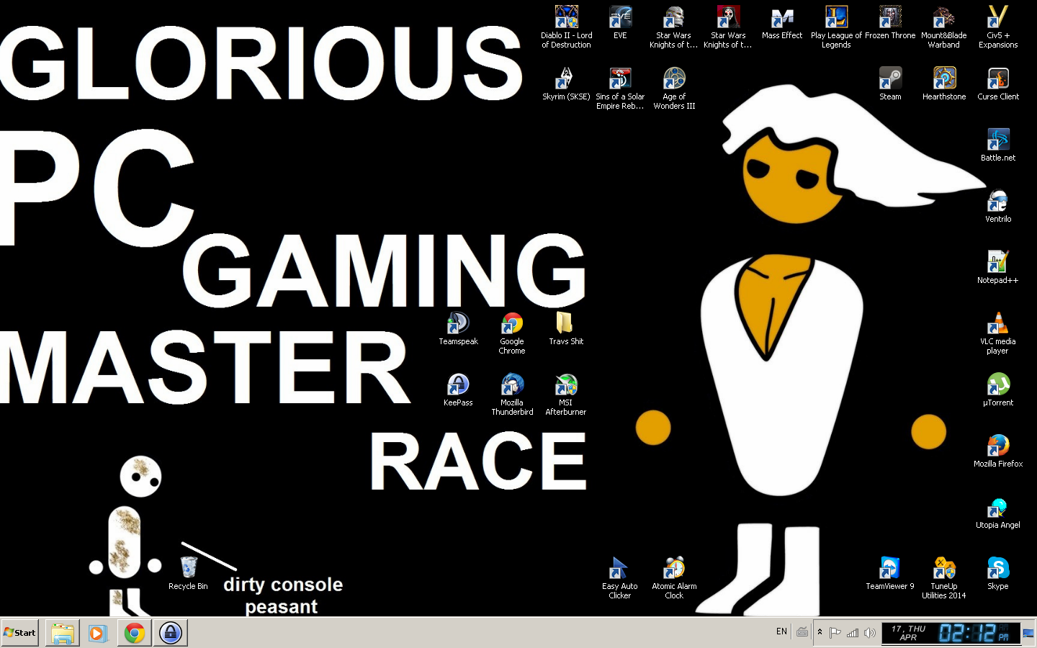This screenshot has width=1037, height=648.
Task: Click the KeePass desktop shortcut icon
Action: 458,390
